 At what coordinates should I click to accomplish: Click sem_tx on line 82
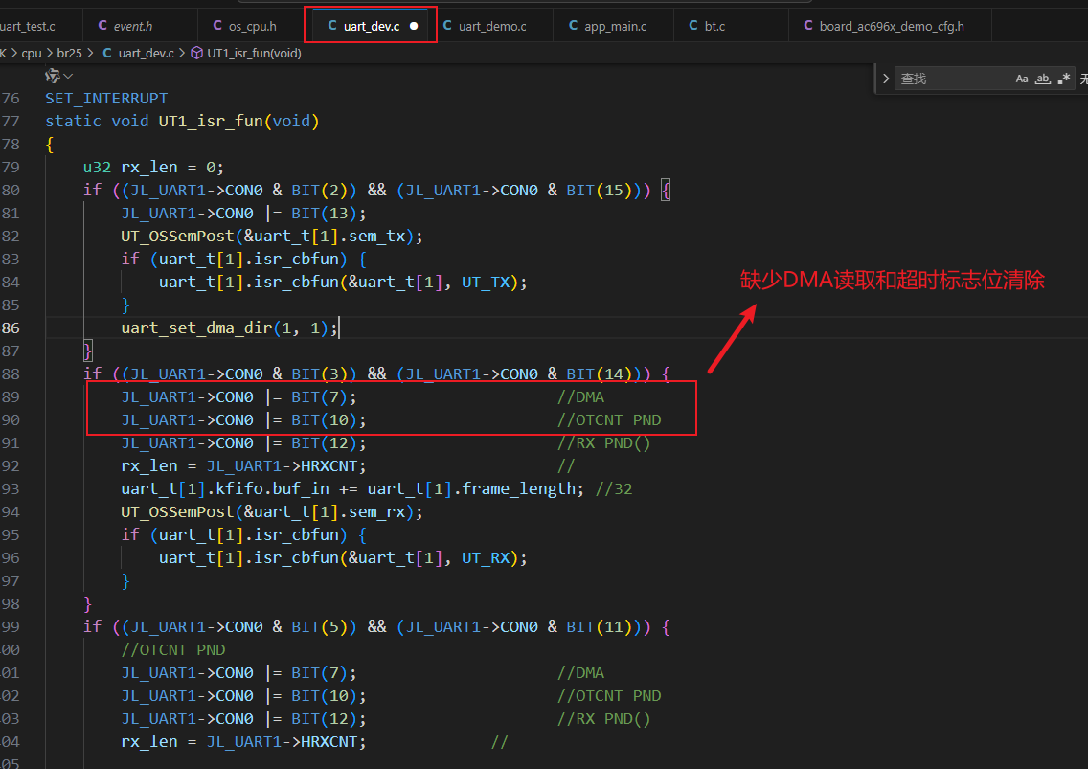(x=376, y=236)
